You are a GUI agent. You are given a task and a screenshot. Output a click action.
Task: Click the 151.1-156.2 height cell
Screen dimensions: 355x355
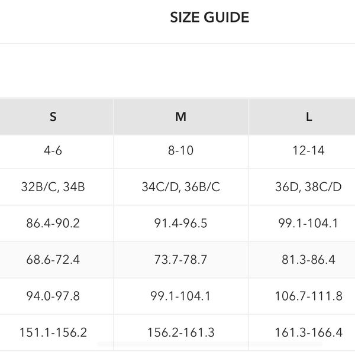[x=53, y=333]
